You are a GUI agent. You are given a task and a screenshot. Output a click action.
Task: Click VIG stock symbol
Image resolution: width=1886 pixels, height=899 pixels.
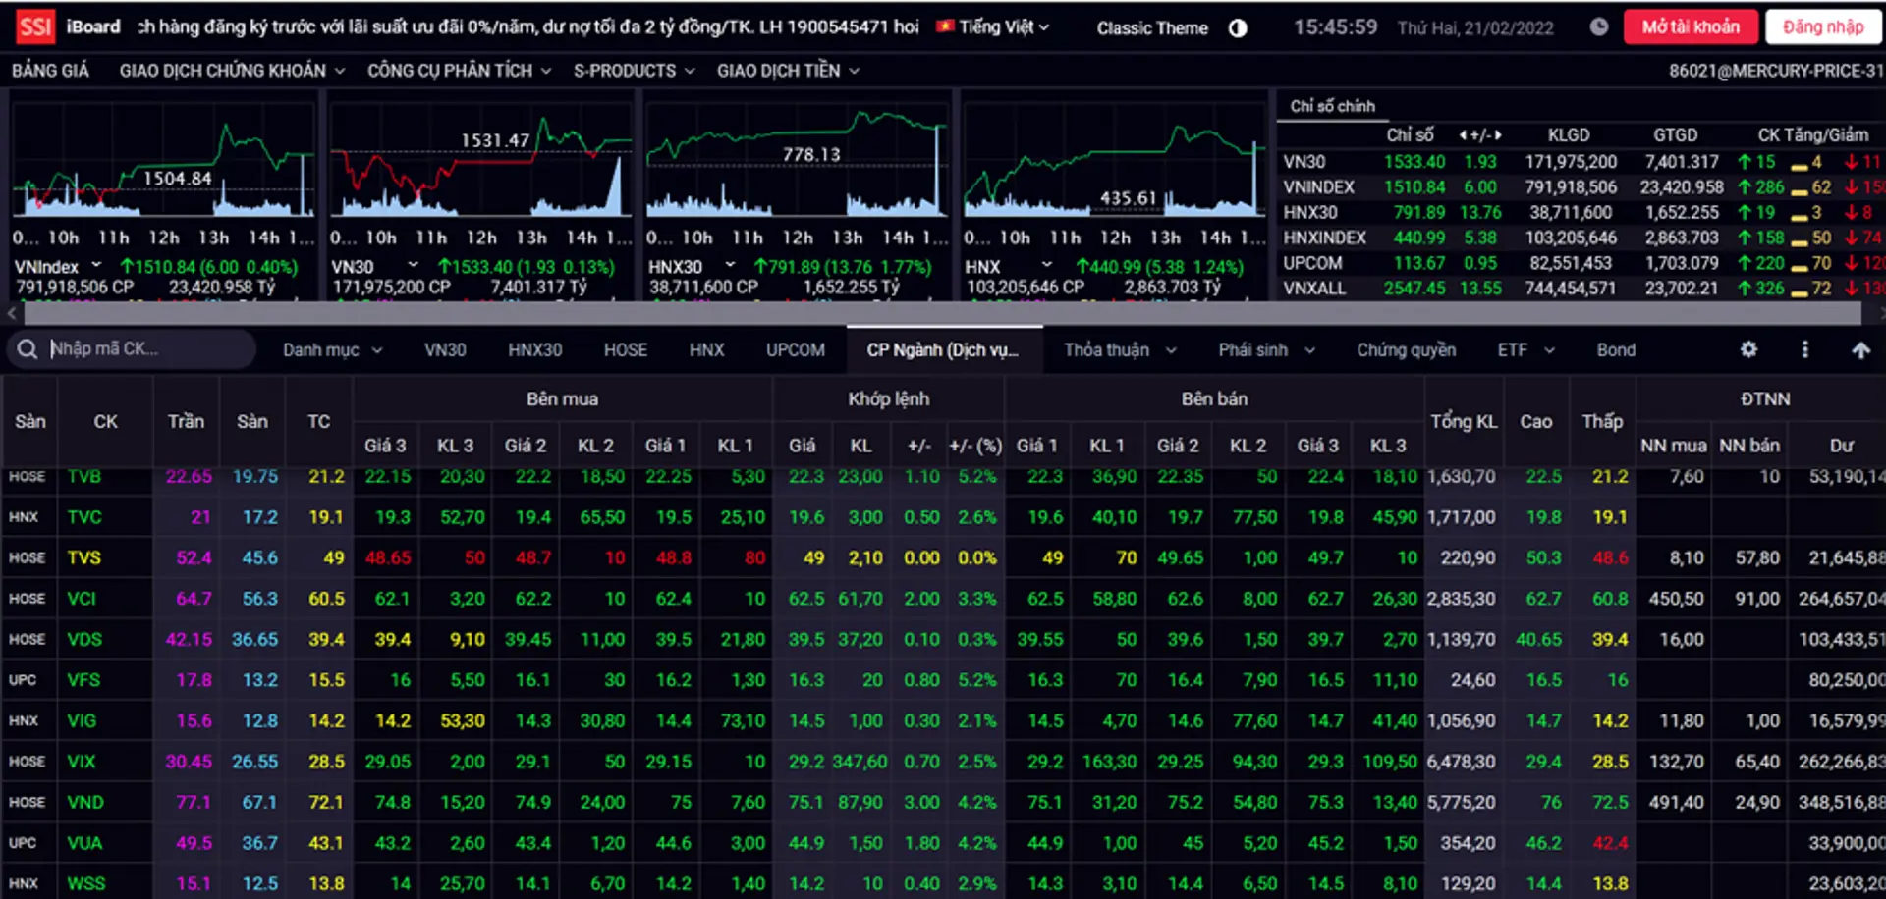click(x=82, y=720)
